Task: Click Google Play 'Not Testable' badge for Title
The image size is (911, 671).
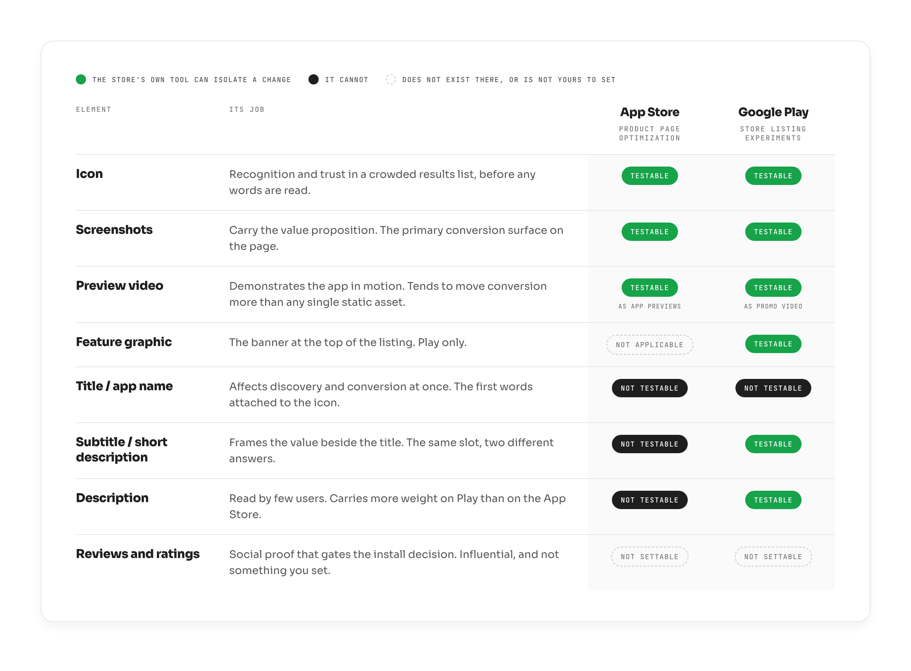Action: 773,388
